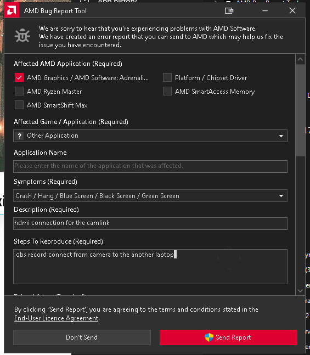310x355 pixels.
Task: Select the AMD SmartAccess Memory checkbox
Action: (x=167, y=91)
